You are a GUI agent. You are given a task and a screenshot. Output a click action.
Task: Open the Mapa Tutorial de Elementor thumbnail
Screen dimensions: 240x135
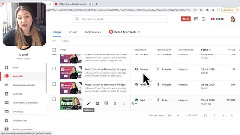(x=71, y=88)
